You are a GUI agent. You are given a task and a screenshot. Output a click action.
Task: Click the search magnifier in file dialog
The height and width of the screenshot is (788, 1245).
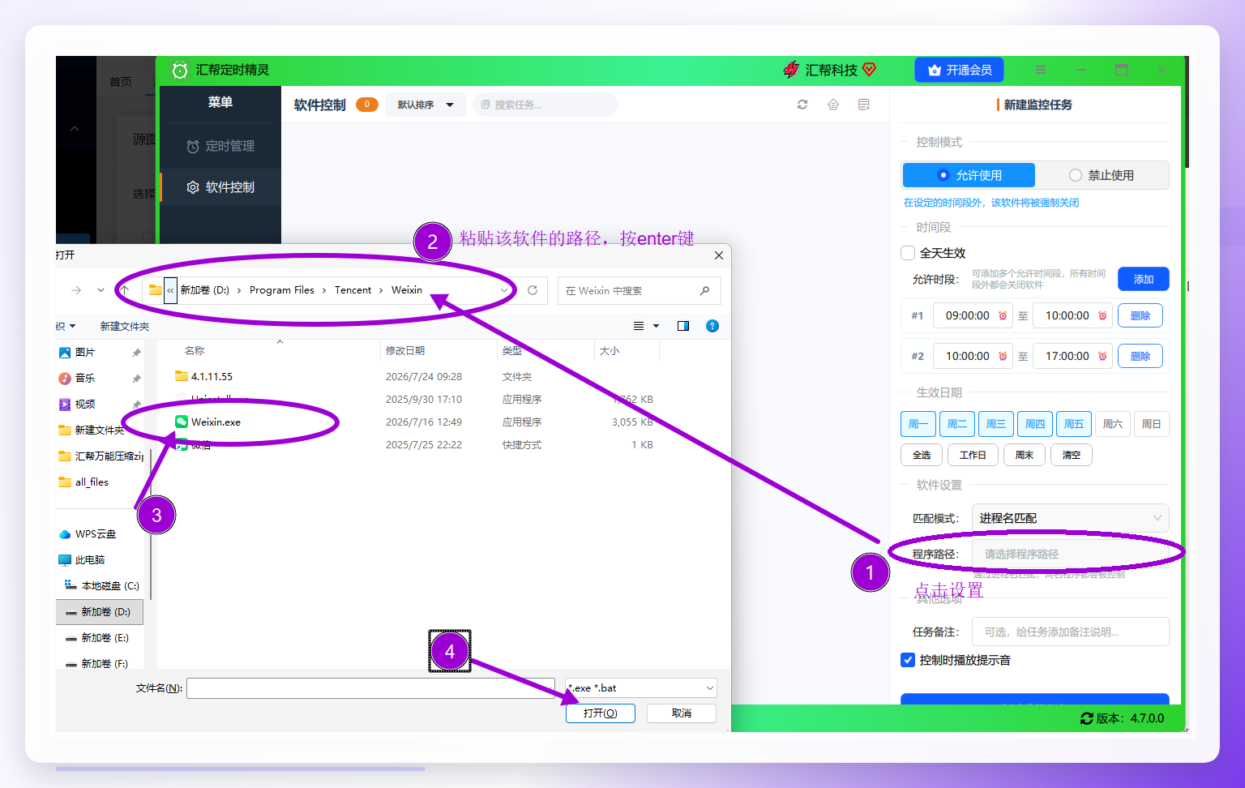(x=704, y=290)
